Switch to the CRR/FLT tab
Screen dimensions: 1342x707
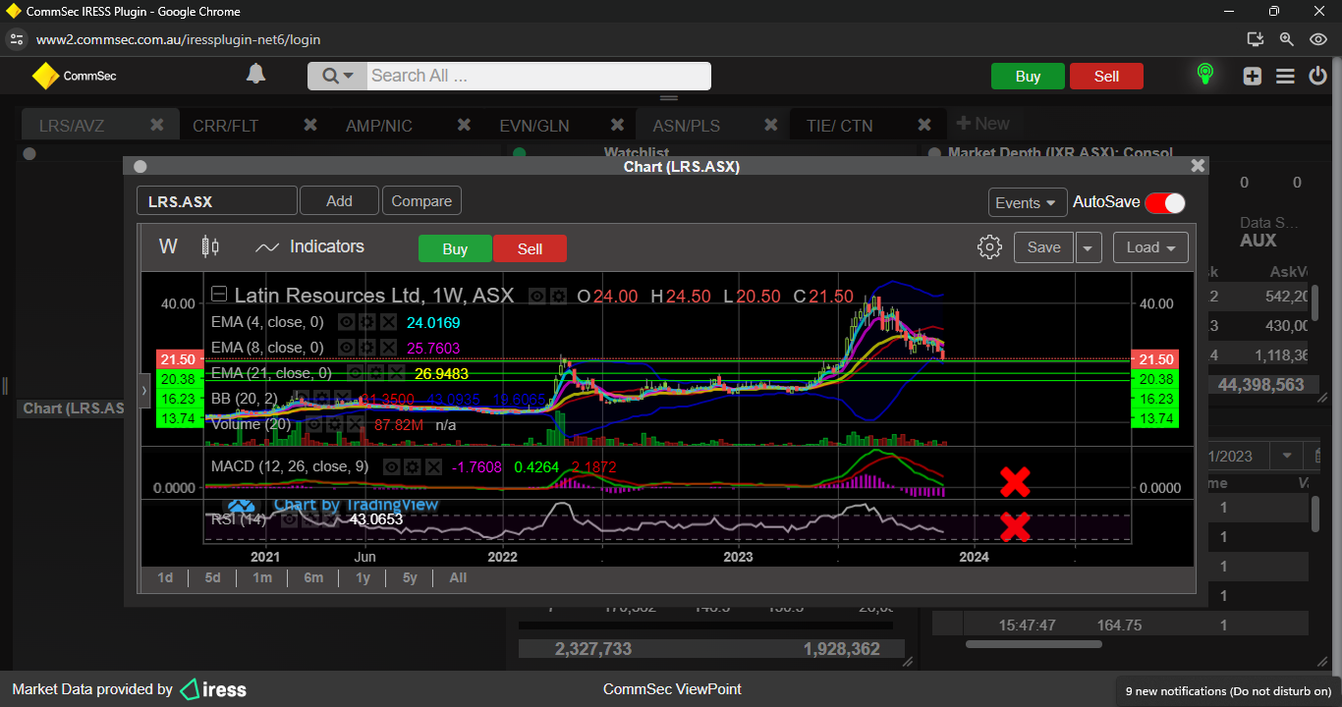(x=225, y=126)
